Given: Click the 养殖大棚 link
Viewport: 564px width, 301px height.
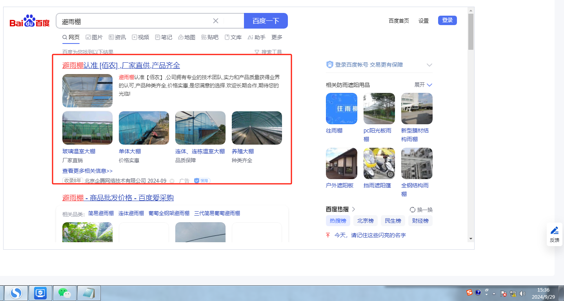Looking at the screenshot, I should (x=243, y=151).
